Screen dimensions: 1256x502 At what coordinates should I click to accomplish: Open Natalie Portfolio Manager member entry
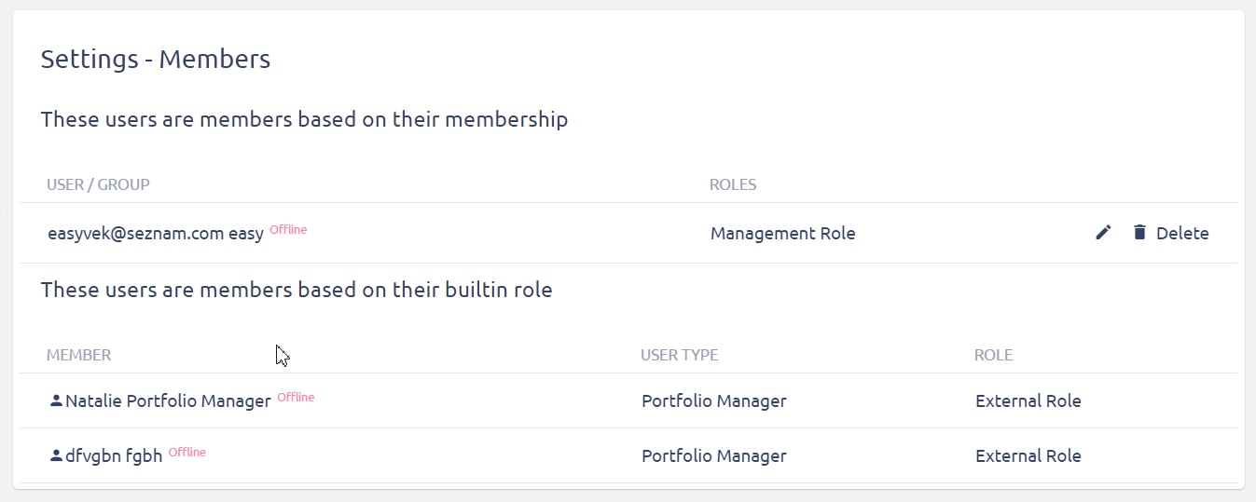[x=168, y=401]
